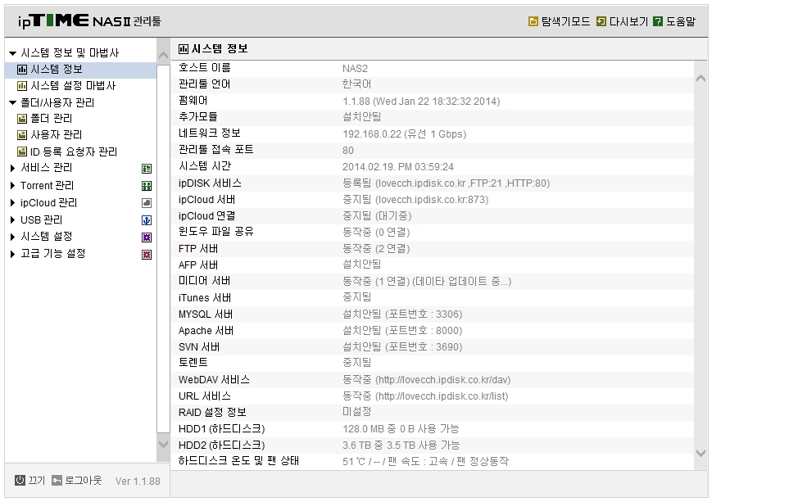Click 로그아웃 to sign out
The height and width of the screenshot is (502, 807).
84,480
